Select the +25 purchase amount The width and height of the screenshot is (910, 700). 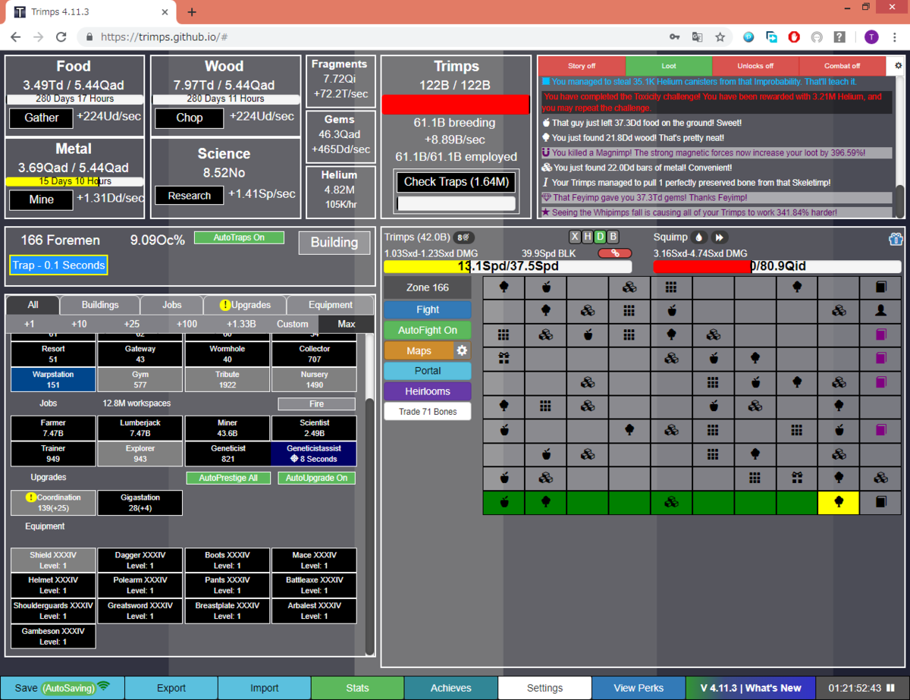point(131,324)
